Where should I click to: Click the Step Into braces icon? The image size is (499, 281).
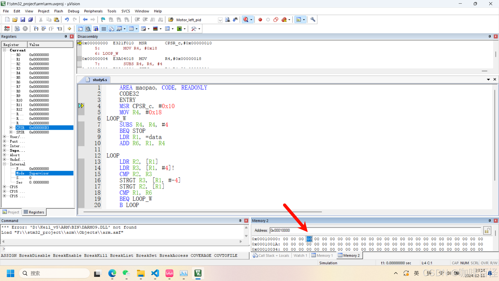[36, 29]
